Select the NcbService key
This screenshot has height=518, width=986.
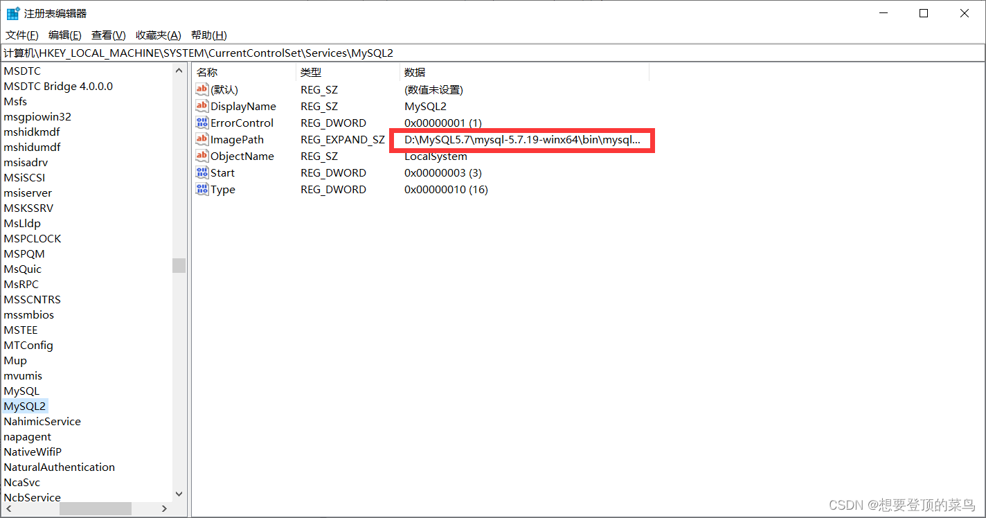coord(33,497)
